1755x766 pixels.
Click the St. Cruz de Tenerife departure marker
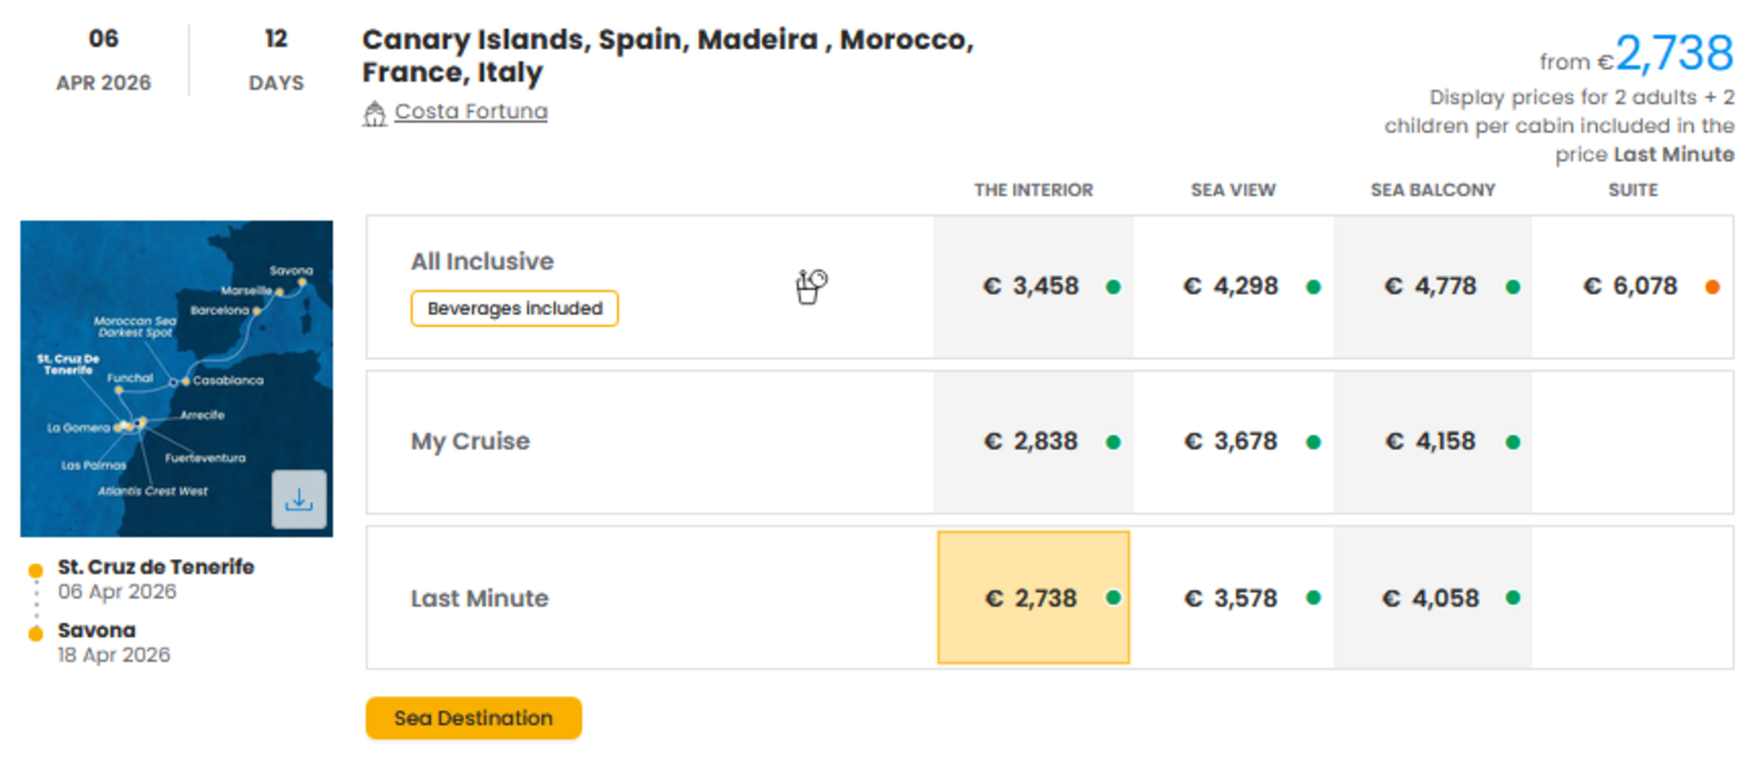click(x=36, y=571)
